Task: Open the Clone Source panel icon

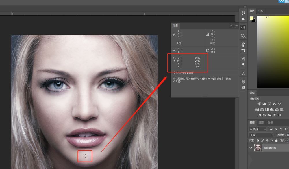Action: coord(243,36)
